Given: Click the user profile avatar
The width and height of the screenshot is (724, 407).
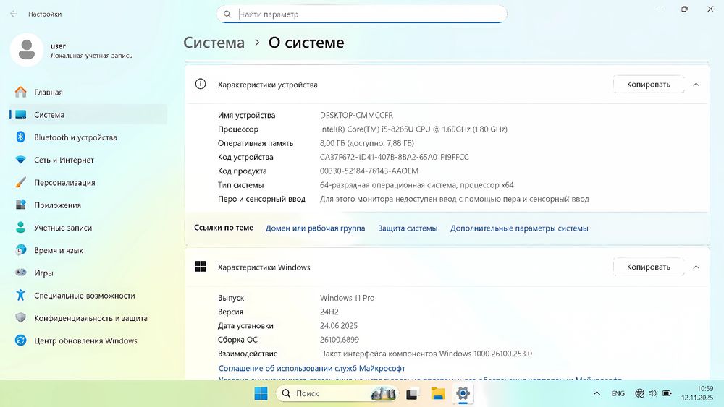Looking at the screenshot, I should 27,50.
